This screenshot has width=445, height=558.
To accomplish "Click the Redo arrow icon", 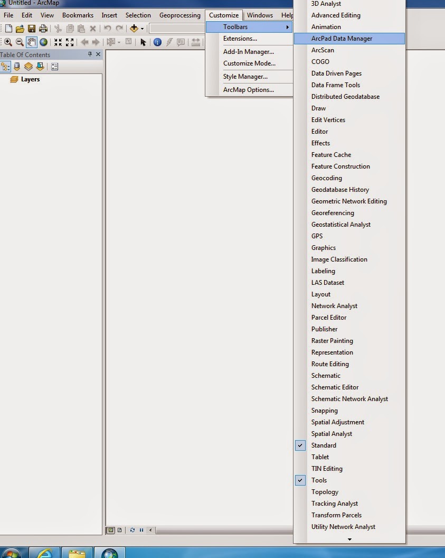I will (120, 29).
